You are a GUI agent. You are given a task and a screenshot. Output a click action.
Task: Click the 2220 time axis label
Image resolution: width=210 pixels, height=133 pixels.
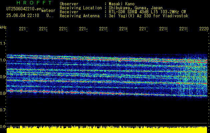pyautogui.click(x=204, y=29)
